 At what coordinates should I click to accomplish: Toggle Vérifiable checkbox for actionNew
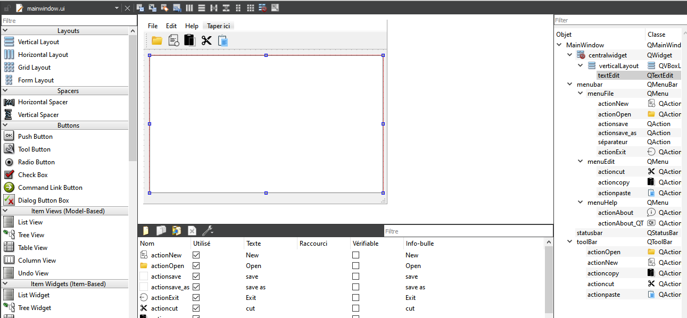coord(355,255)
